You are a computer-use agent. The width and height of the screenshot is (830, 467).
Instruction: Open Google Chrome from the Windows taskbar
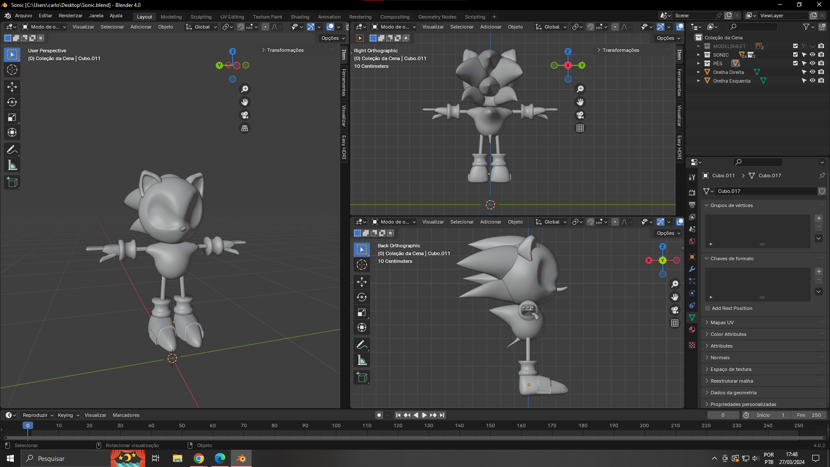(x=199, y=458)
